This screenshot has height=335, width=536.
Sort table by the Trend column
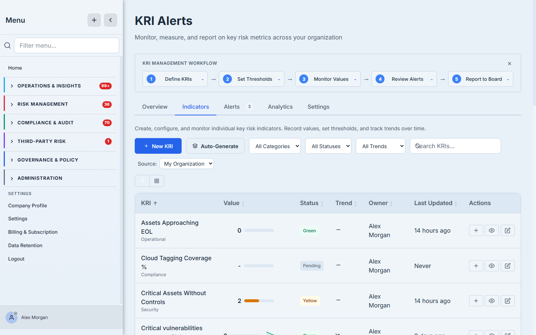[346, 203]
